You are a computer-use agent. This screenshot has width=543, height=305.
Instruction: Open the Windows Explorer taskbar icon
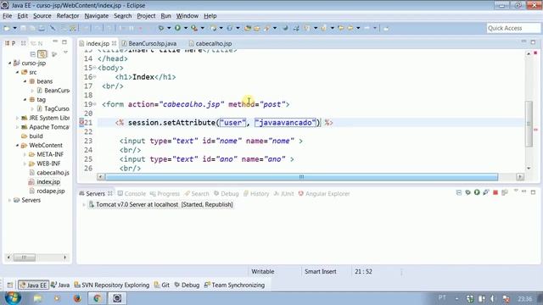click(37, 298)
